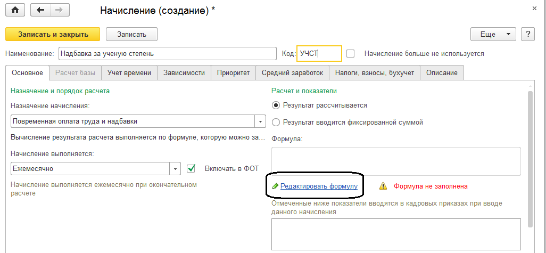
Task: Open the 'Редактировать формулу' link
Action: pyautogui.click(x=319, y=186)
